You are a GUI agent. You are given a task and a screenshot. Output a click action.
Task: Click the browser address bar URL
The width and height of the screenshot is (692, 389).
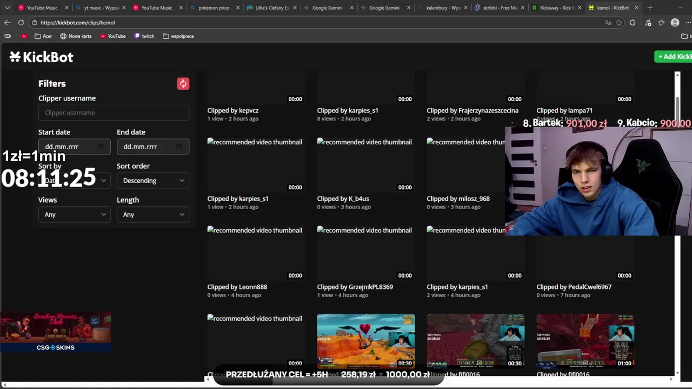[x=78, y=23]
